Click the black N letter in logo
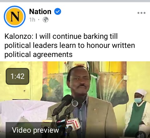Screen dimensions: 150x138 point(15,17)
